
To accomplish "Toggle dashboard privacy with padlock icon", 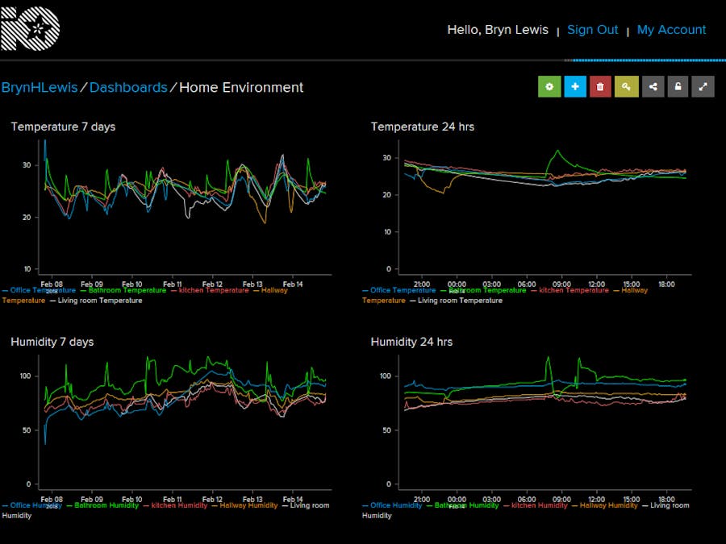I will (678, 87).
